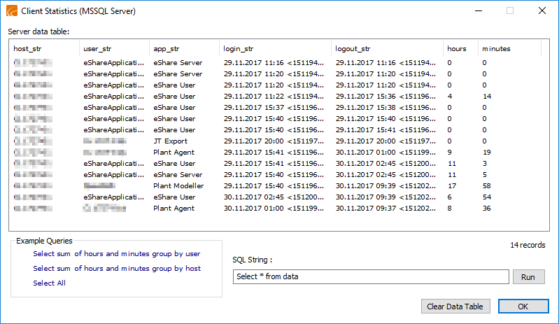Click the orange app icon in title bar
The width and height of the screenshot is (559, 324).
coord(11,11)
